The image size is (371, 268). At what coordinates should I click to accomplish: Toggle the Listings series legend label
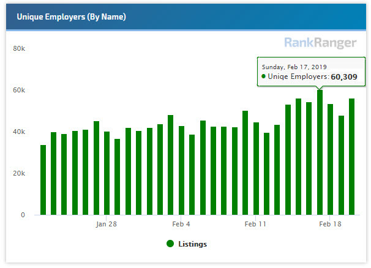tap(192, 244)
